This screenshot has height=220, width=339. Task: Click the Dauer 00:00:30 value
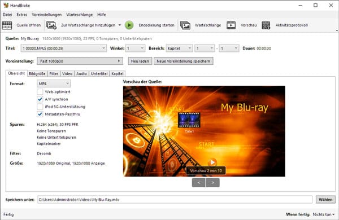click(264, 49)
